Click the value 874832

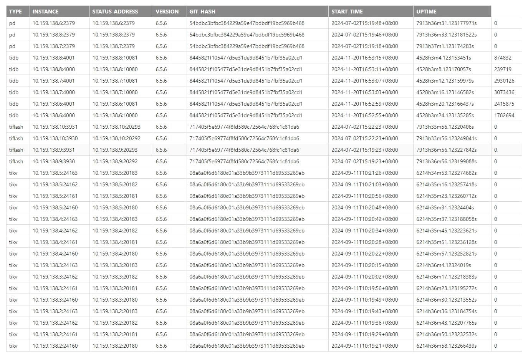point(503,58)
